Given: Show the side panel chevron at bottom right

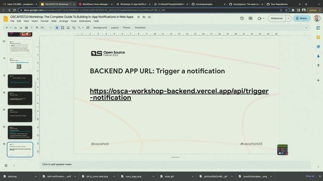Looking at the screenshot, I should point(318,166).
